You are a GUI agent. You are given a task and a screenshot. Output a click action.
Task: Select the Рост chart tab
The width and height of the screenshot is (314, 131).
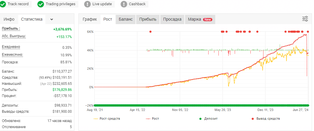pyautogui.click(x=108, y=19)
